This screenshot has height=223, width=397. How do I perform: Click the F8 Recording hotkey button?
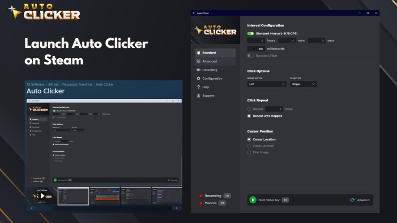coord(227,196)
